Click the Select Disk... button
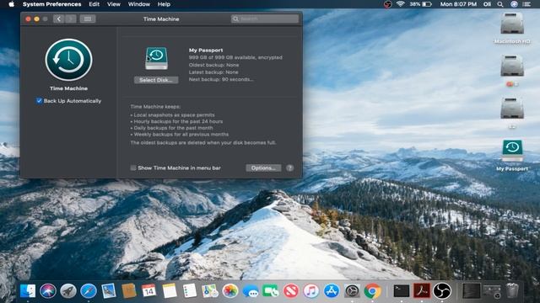 point(156,80)
